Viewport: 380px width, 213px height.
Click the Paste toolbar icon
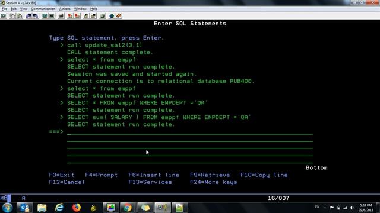tap(20, 16)
